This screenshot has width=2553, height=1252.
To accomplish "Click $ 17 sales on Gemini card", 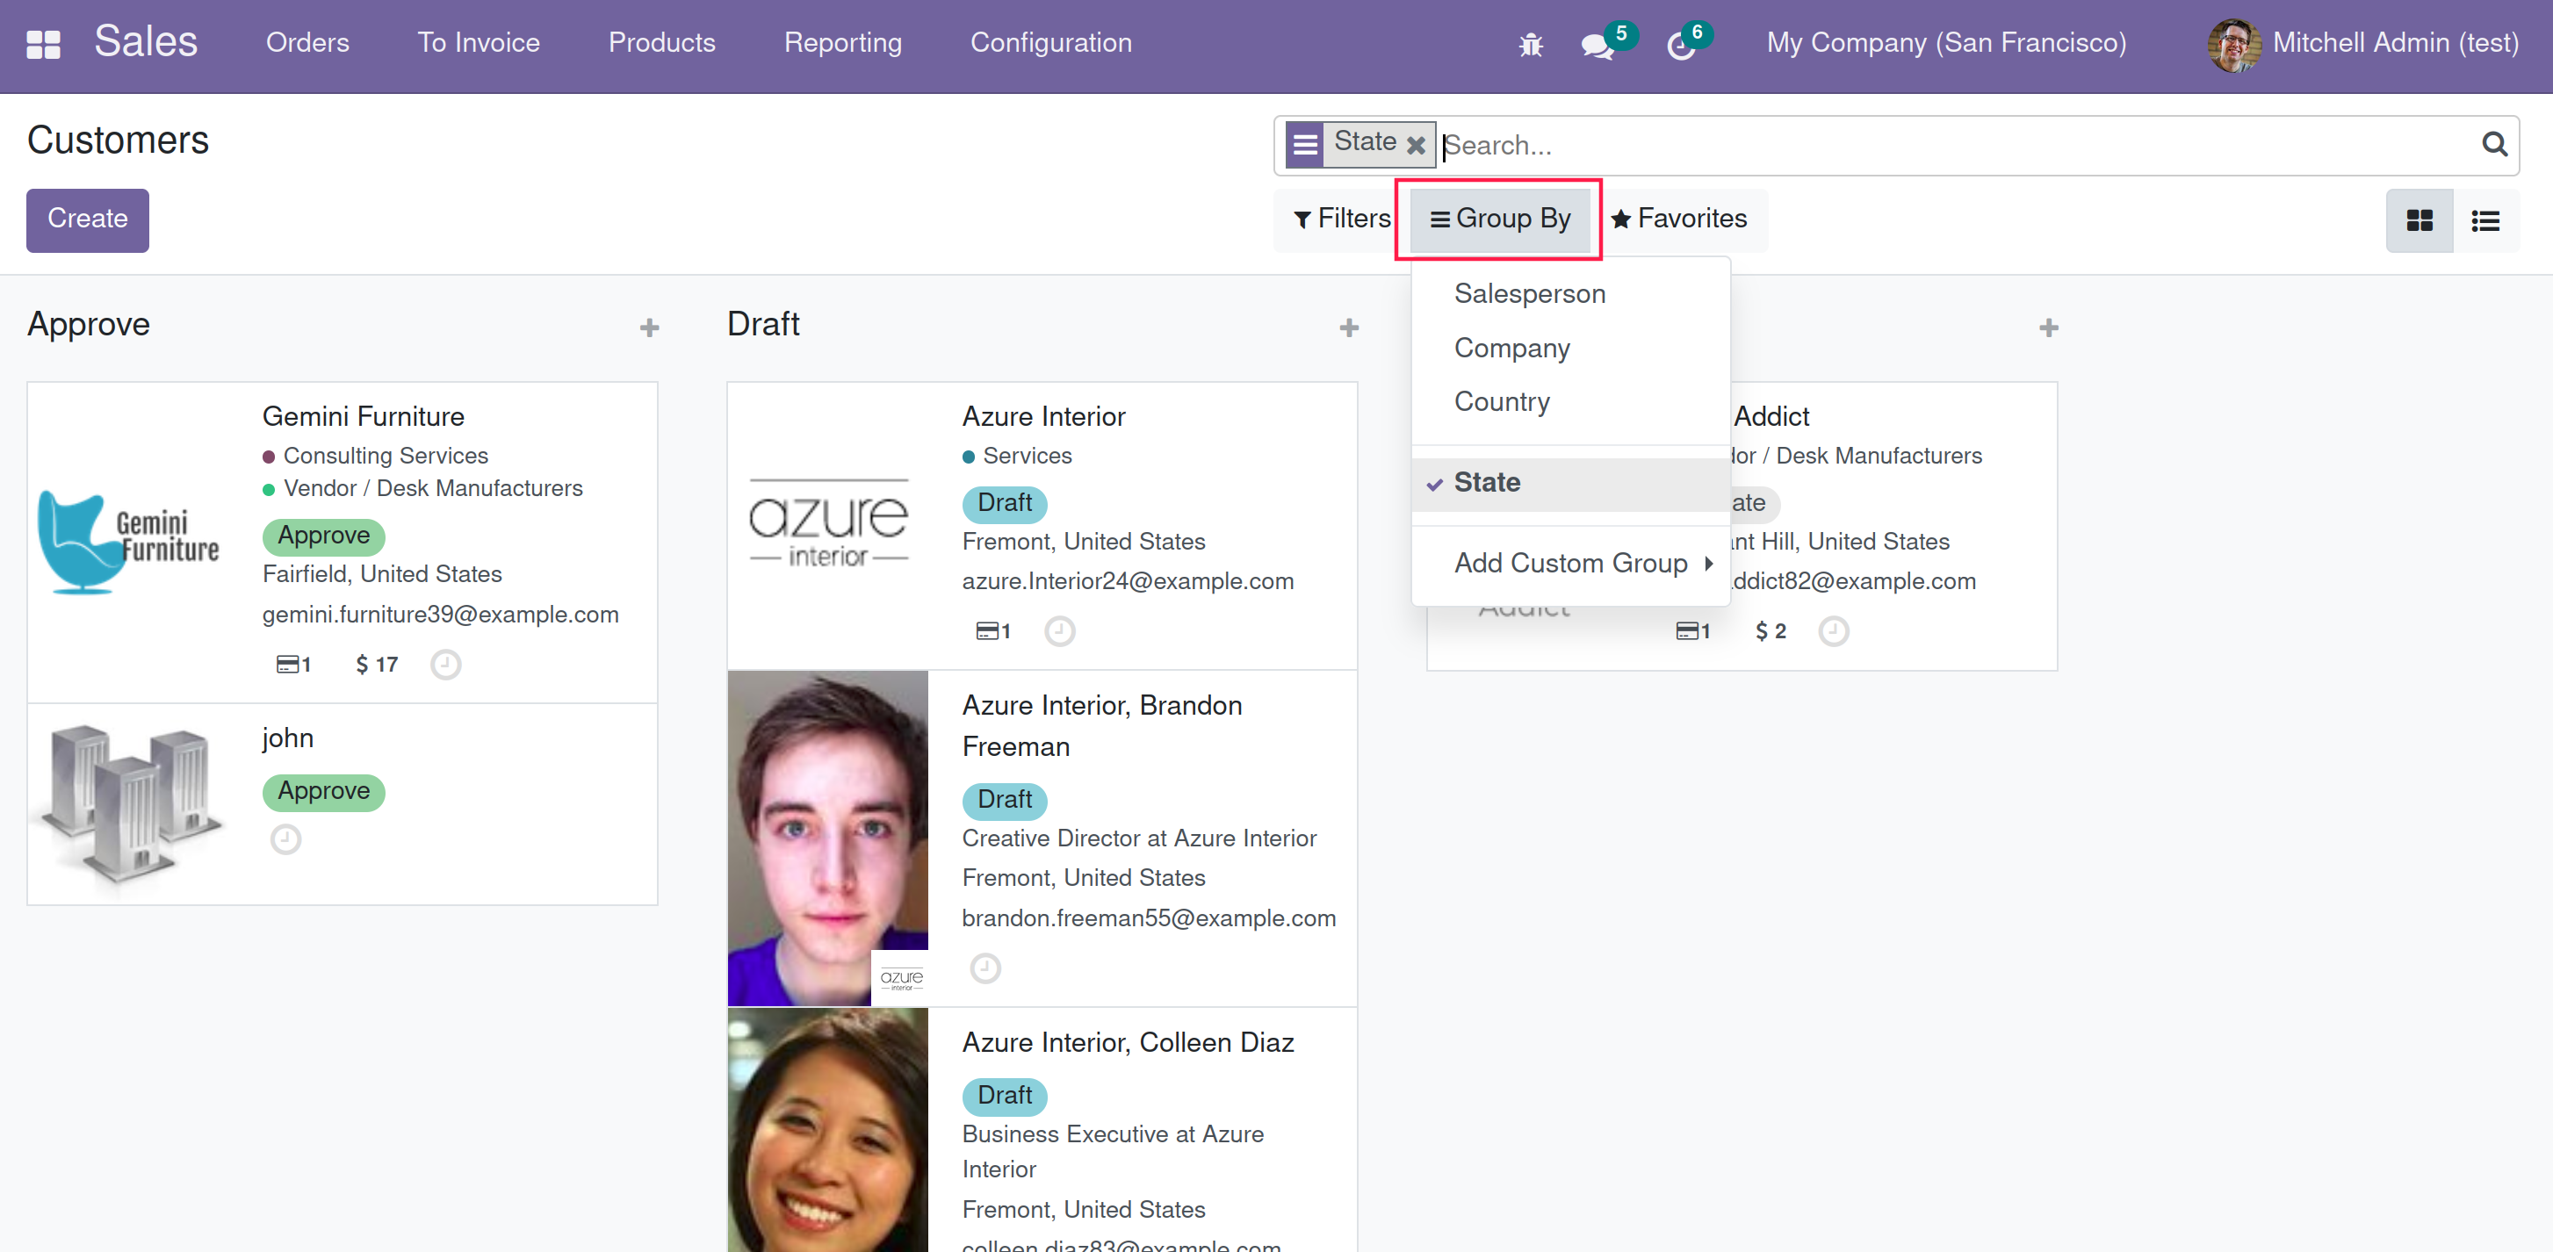I will click(x=377, y=665).
